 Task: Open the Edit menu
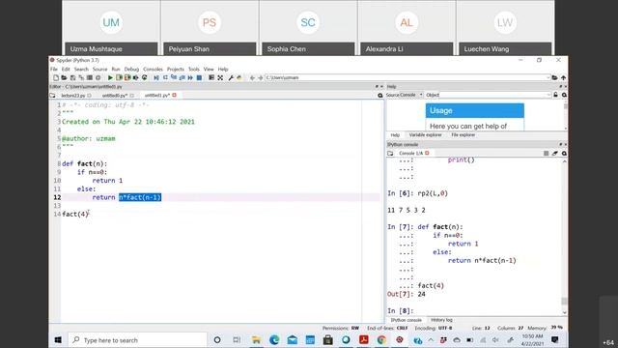(x=66, y=69)
